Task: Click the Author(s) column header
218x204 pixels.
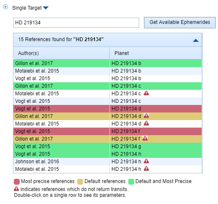Action: pos(62,53)
